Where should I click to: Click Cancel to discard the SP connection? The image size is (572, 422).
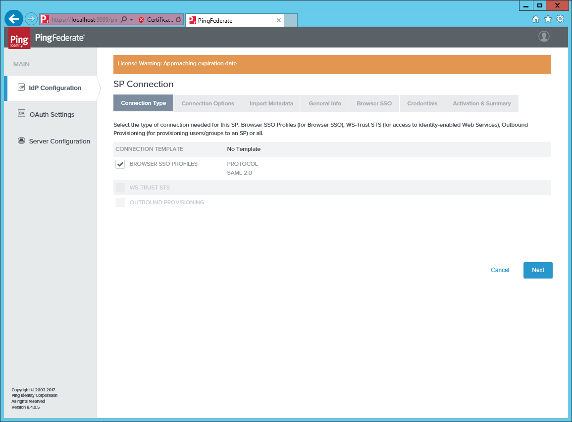[x=500, y=270]
